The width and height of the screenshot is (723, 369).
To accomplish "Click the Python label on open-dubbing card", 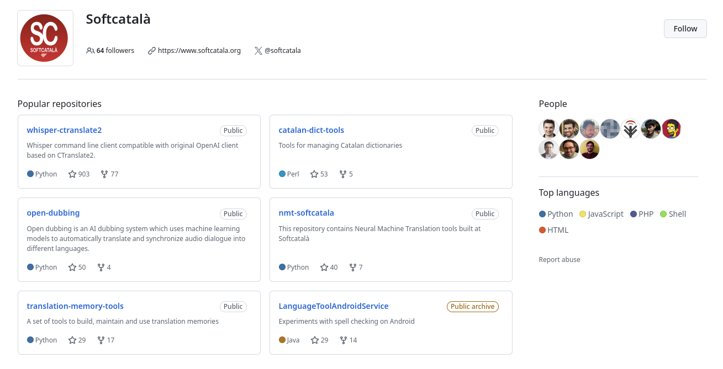I will pyautogui.click(x=46, y=268).
